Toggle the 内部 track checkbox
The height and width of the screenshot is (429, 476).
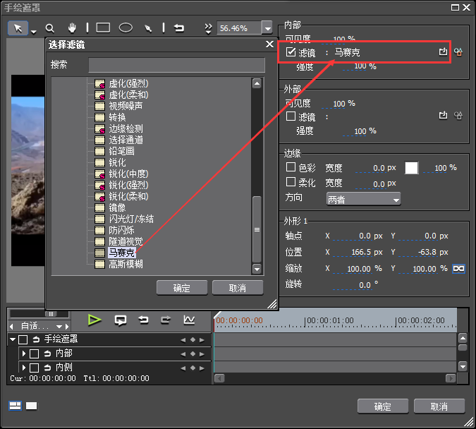click(x=34, y=354)
